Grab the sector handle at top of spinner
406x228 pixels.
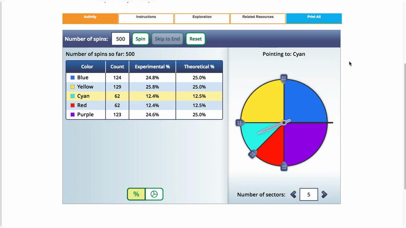tap(284, 78)
